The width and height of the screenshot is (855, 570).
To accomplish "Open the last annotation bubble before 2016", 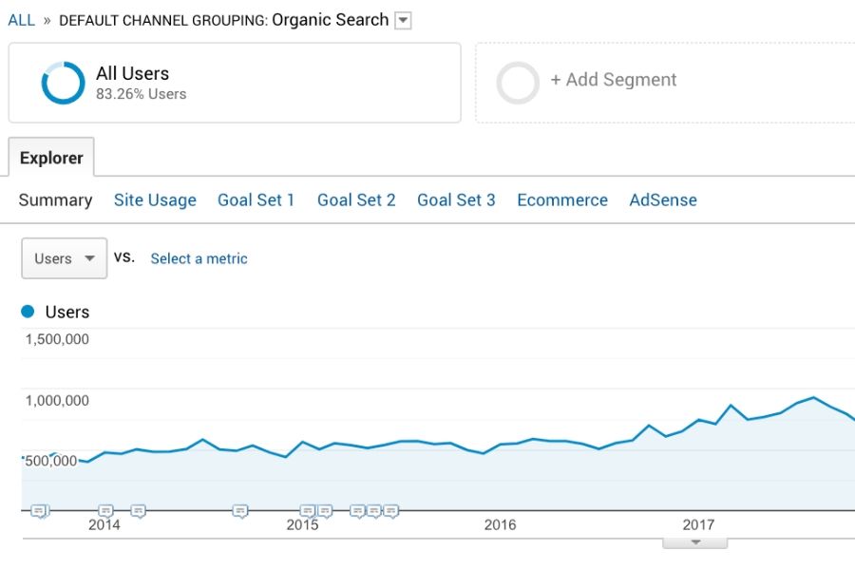I will coord(391,511).
